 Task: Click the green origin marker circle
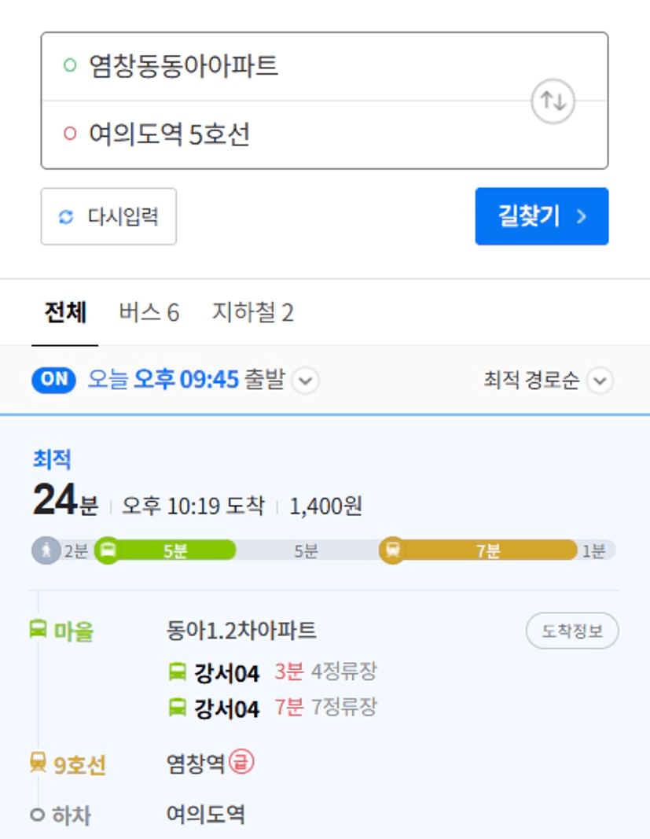tap(70, 65)
